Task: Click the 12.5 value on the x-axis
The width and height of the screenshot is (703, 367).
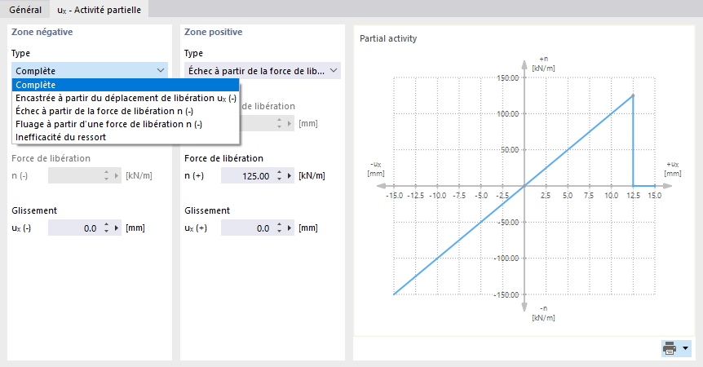Action: (633, 196)
